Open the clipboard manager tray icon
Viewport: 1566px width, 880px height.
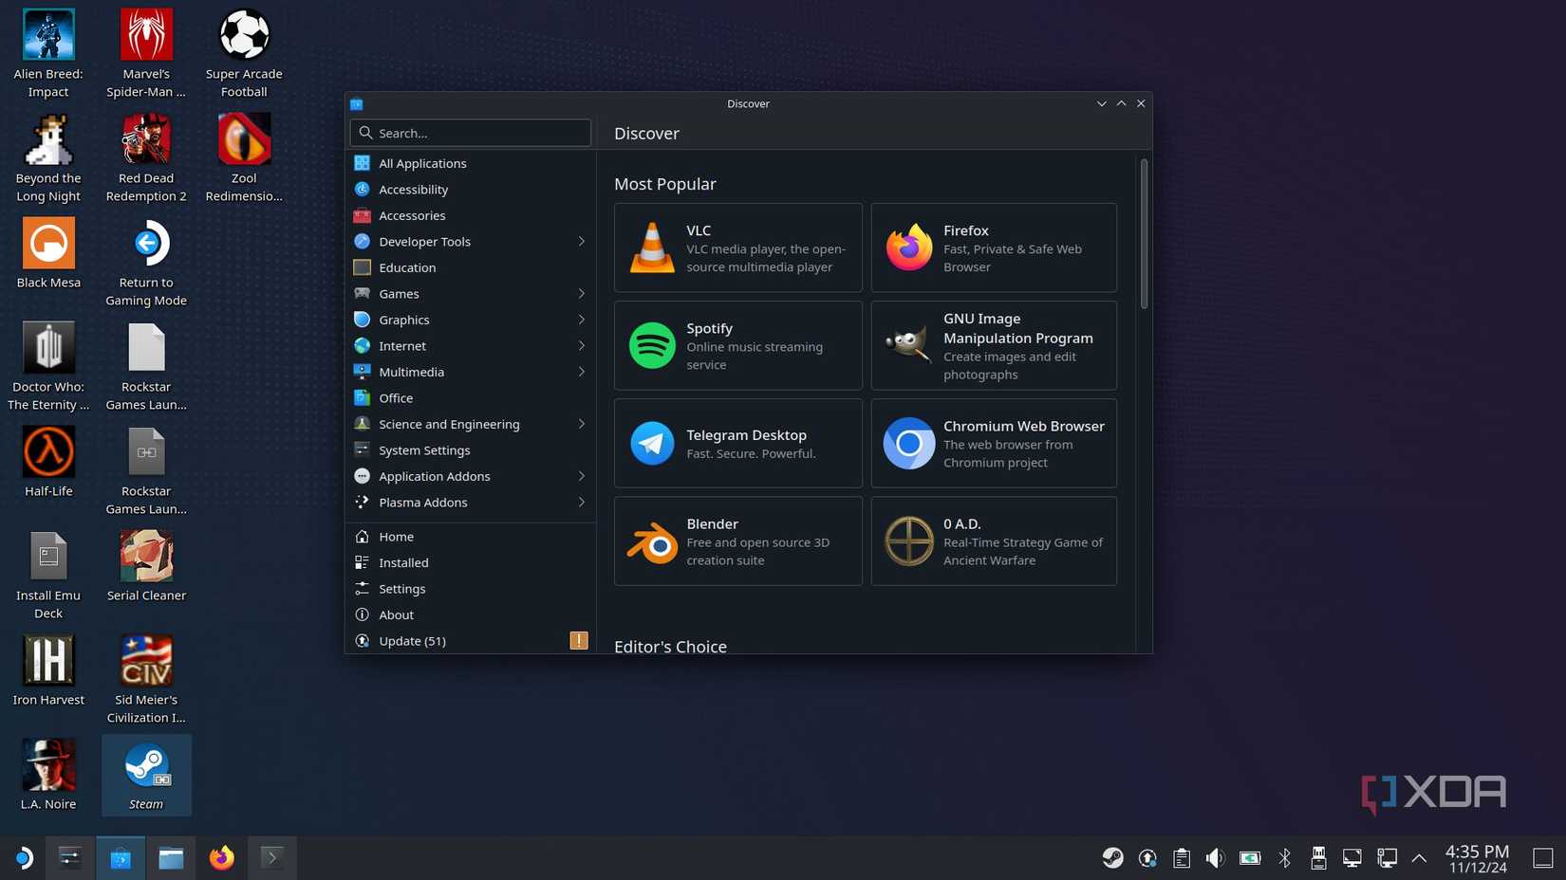1181,857
